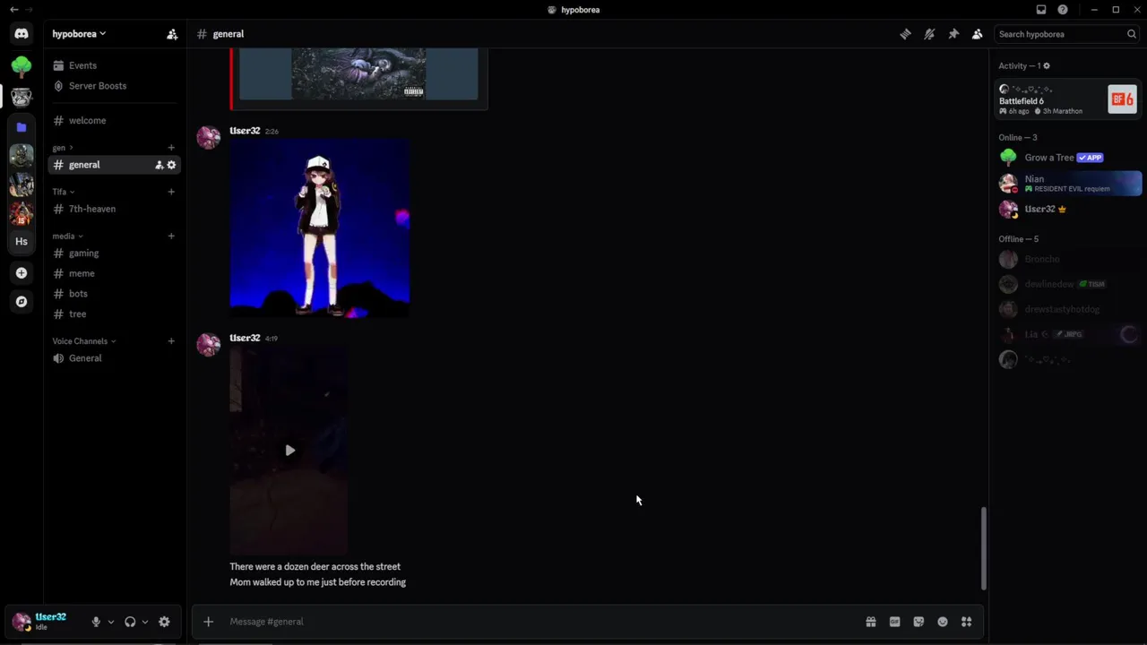The image size is (1147, 645).
Task: Open the Inbox icon in title bar
Action: [x=1041, y=10]
